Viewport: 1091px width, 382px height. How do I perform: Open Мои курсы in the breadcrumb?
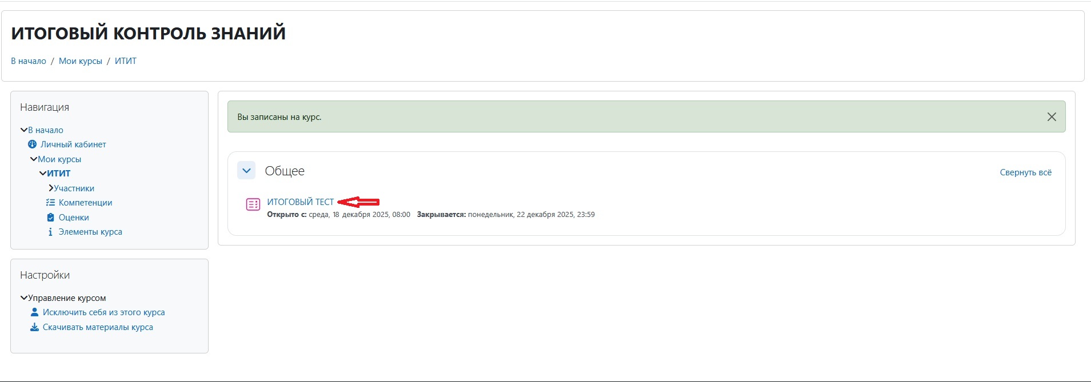pos(81,61)
